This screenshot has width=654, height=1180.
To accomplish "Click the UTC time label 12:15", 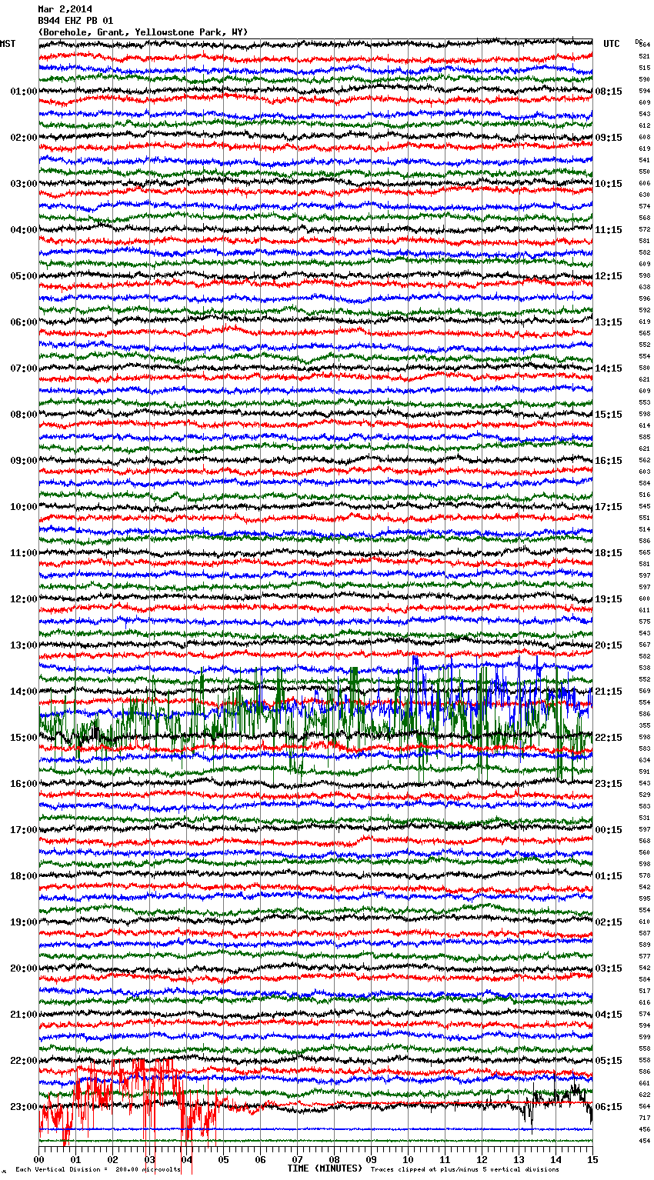I will point(609,276).
